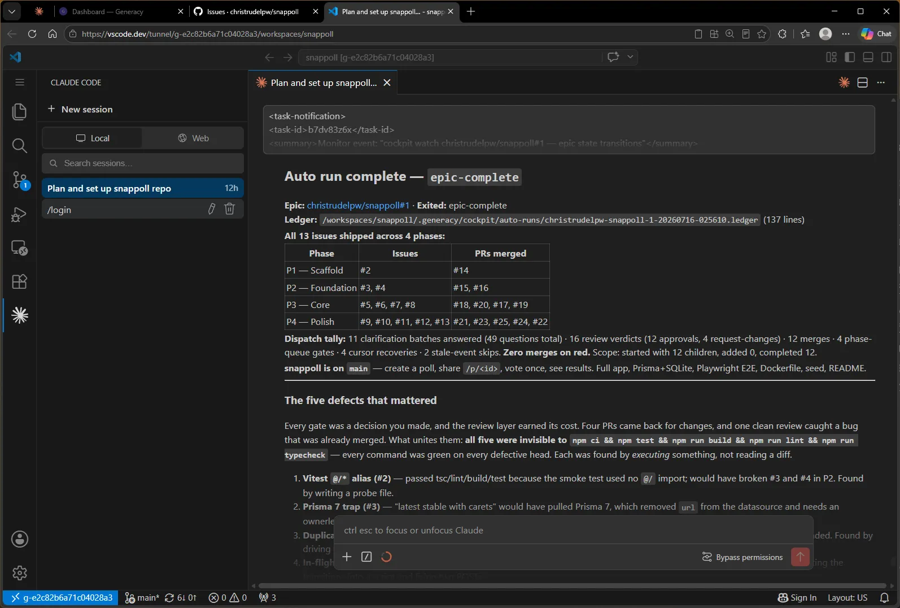This screenshot has height=608, width=900.
Task: Click the red send arrow button
Action: pos(800,557)
